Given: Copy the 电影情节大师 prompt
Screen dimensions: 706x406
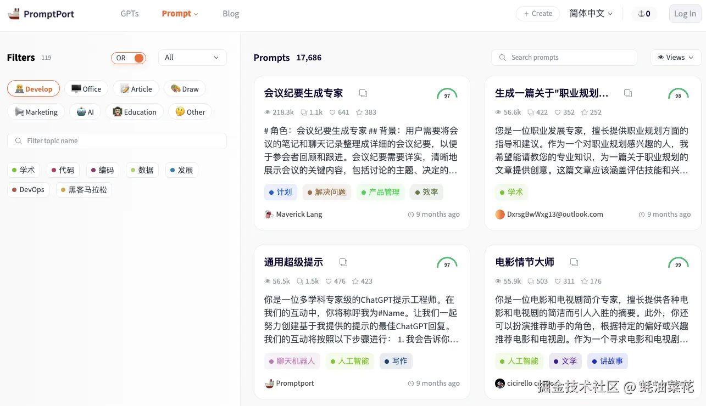Looking at the screenshot, I should [574, 262].
